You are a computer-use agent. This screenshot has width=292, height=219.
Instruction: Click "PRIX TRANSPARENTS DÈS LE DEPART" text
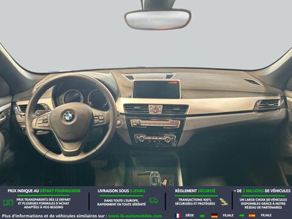point(44,200)
